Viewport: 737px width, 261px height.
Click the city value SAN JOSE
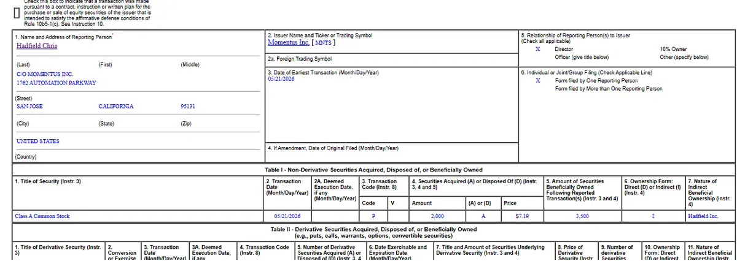coord(29,106)
